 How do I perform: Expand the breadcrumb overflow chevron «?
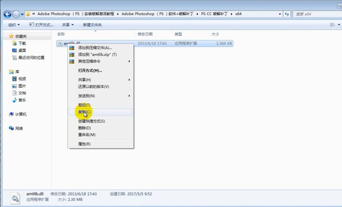coord(33,14)
